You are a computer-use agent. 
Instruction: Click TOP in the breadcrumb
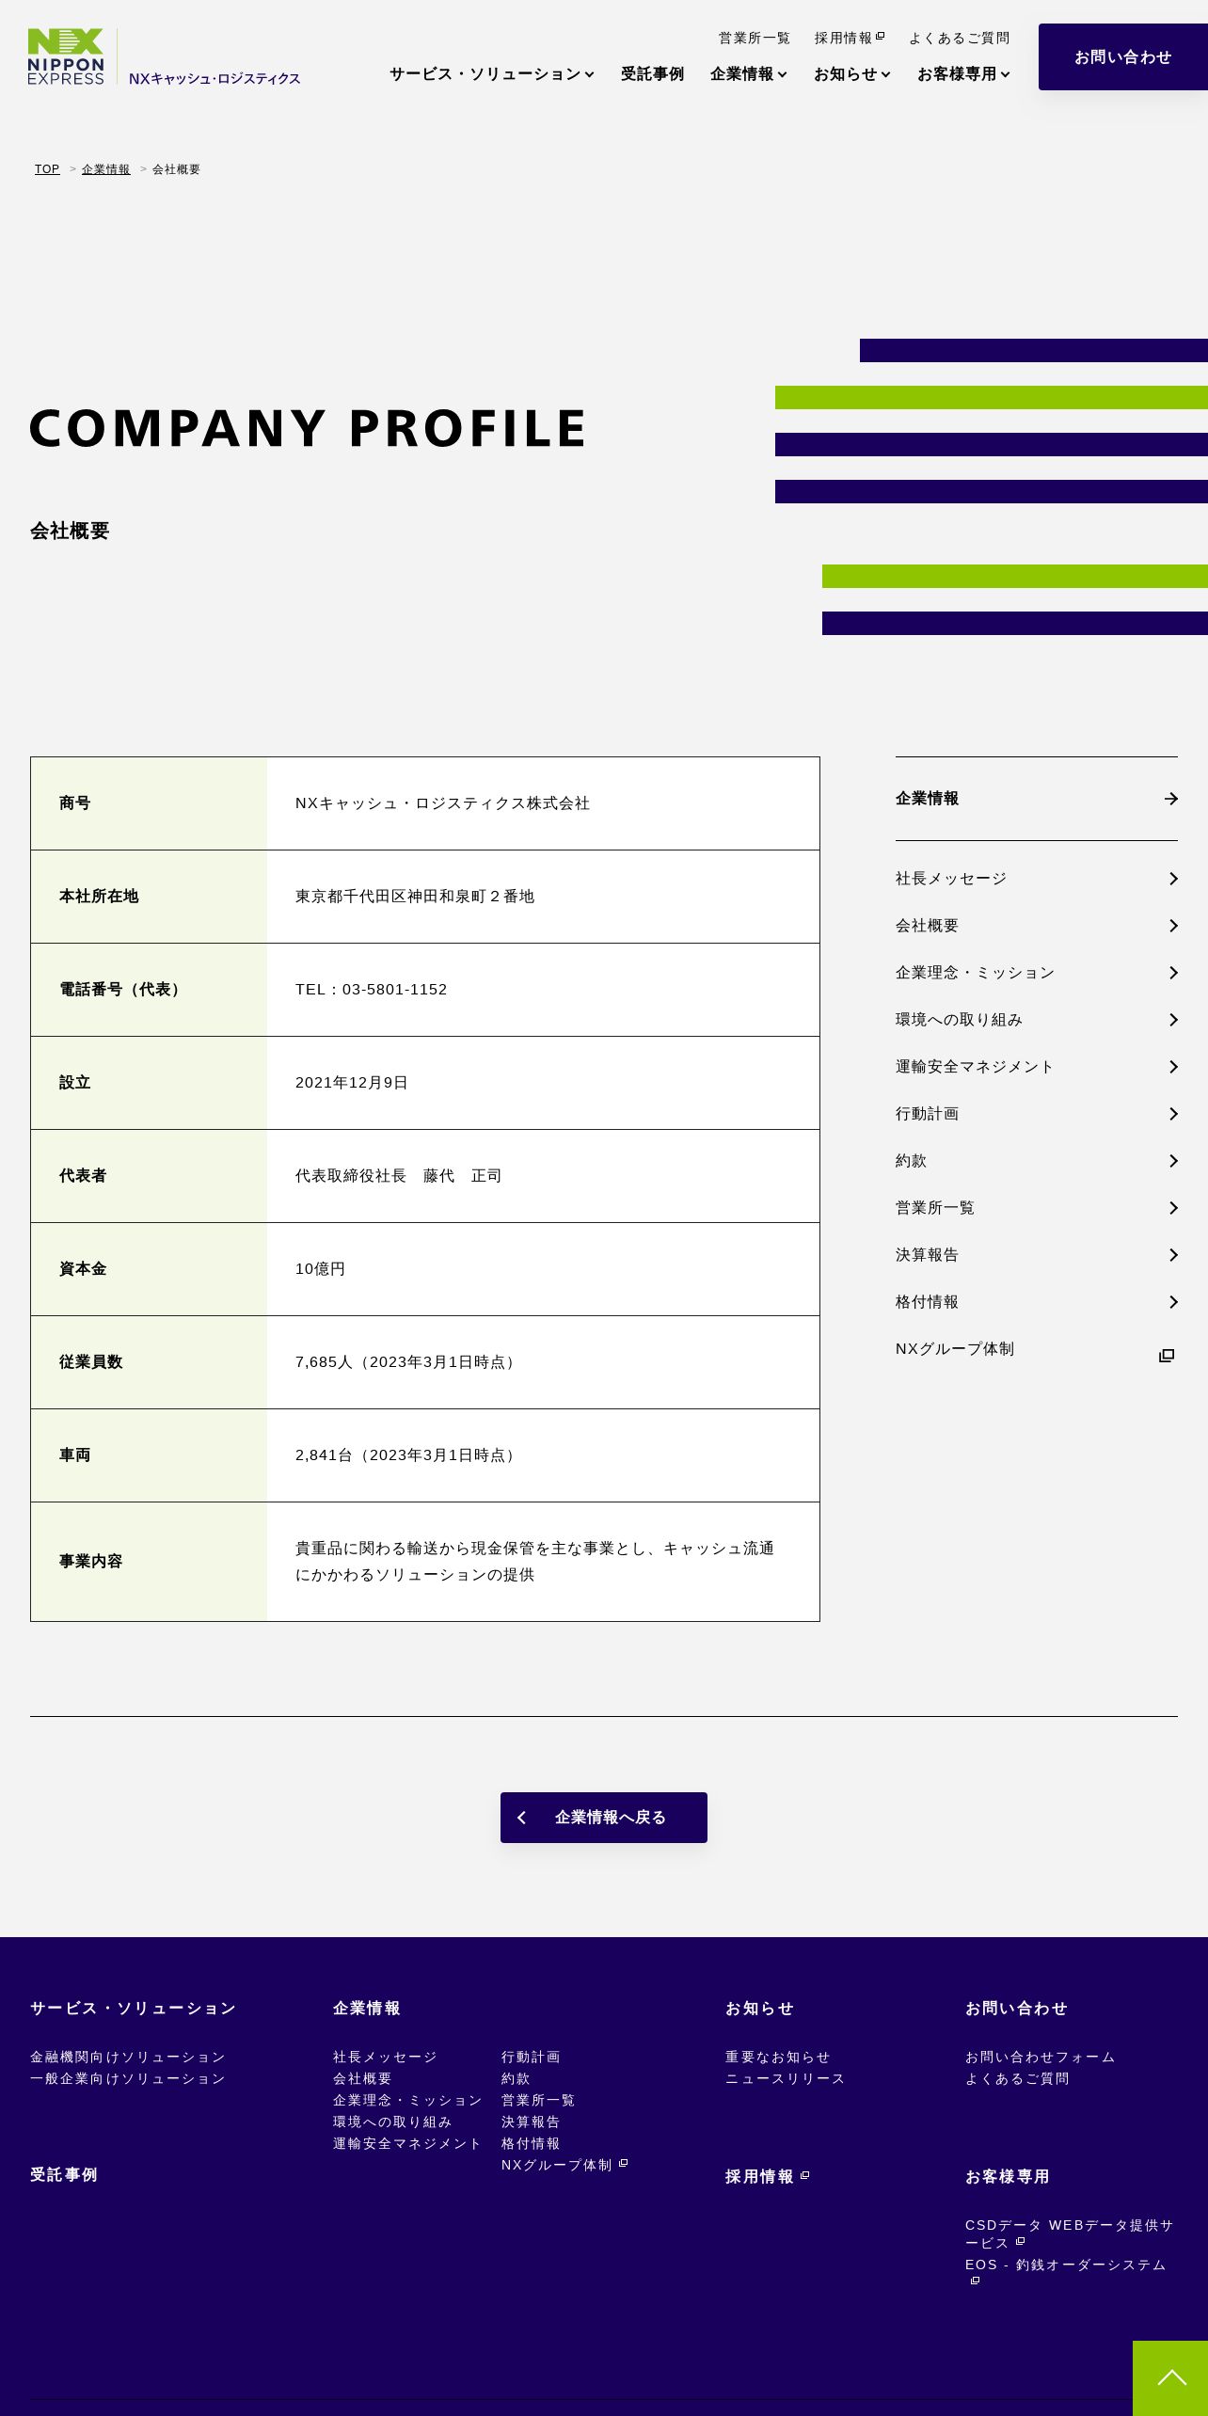pyautogui.click(x=47, y=169)
